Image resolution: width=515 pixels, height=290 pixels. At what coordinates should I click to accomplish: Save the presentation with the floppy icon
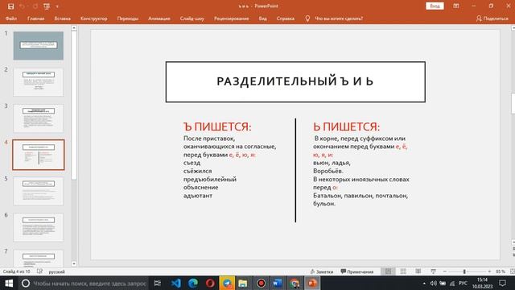[x=10, y=6]
